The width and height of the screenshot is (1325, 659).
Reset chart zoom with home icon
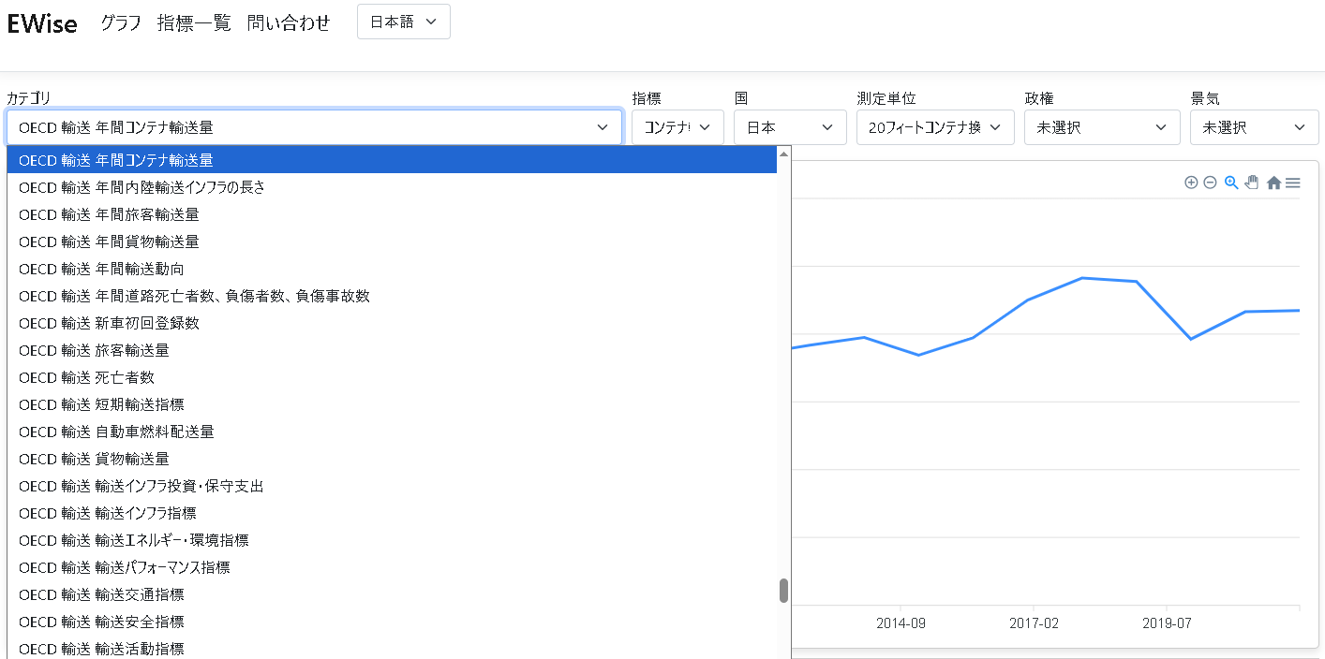pyautogui.click(x=1273, y=183)
